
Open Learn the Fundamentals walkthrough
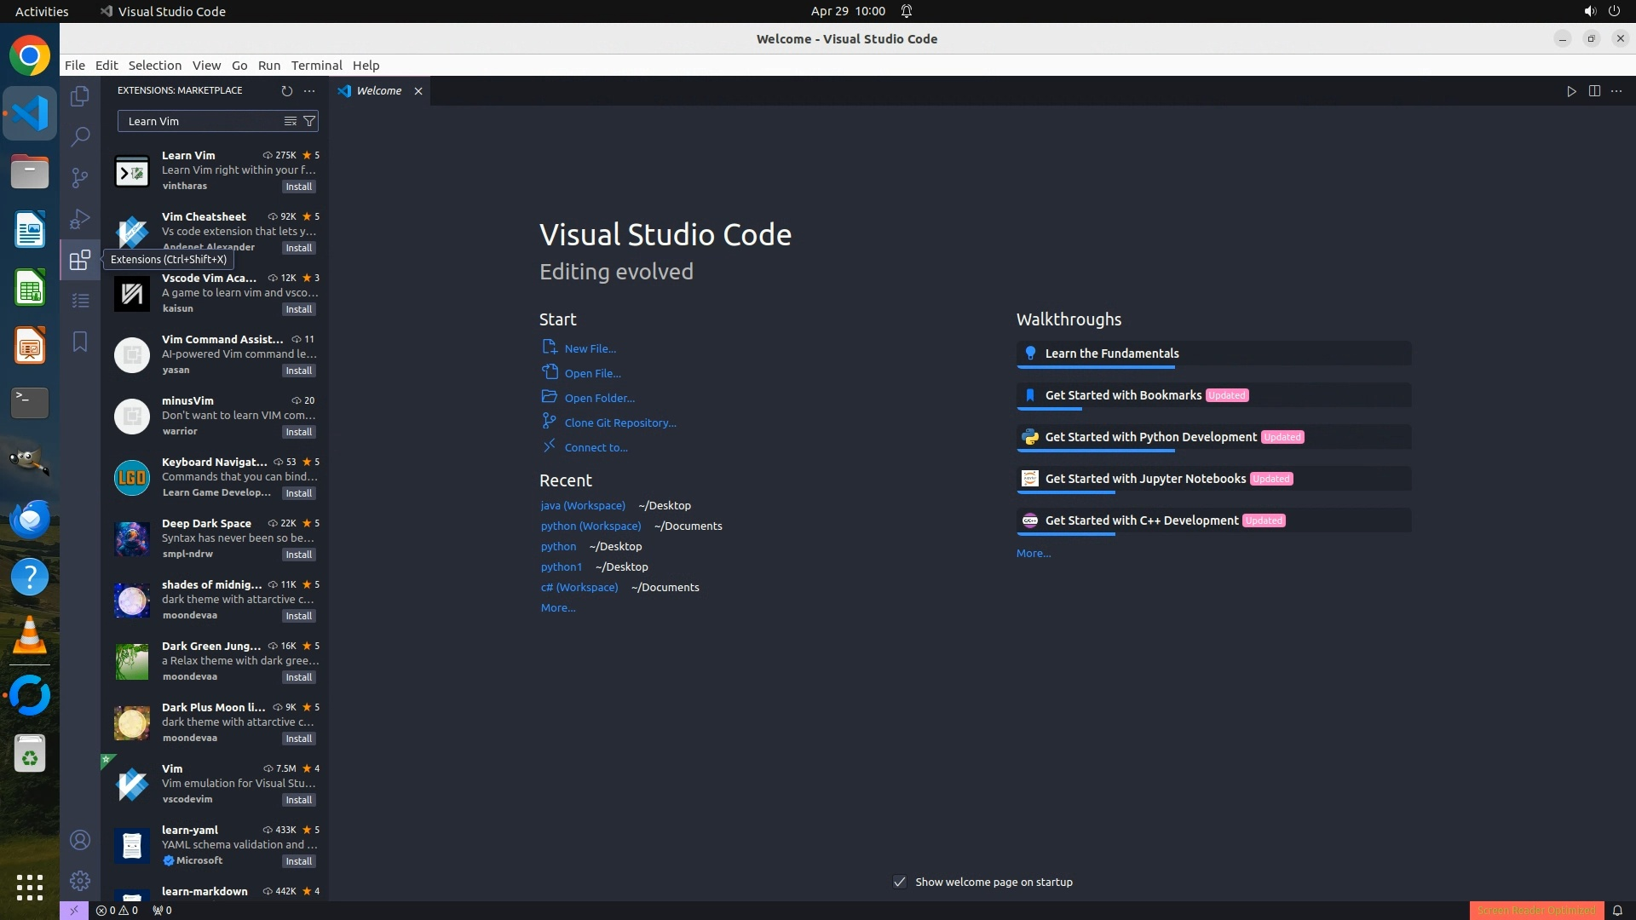click(x=1112, y=354)
